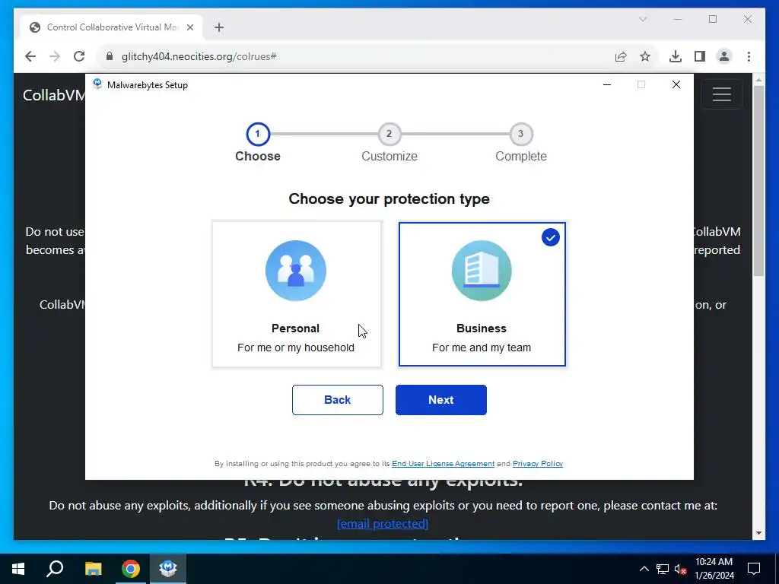This screenshot has height=584, width=779.
Task: Click the Personal people icon
Action: pyautogui.click(x=296, y=271)
